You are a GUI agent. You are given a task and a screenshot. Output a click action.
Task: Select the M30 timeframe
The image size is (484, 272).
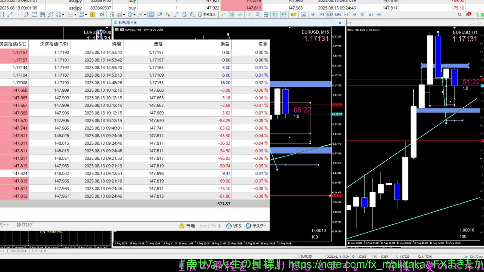click(338, 15)
